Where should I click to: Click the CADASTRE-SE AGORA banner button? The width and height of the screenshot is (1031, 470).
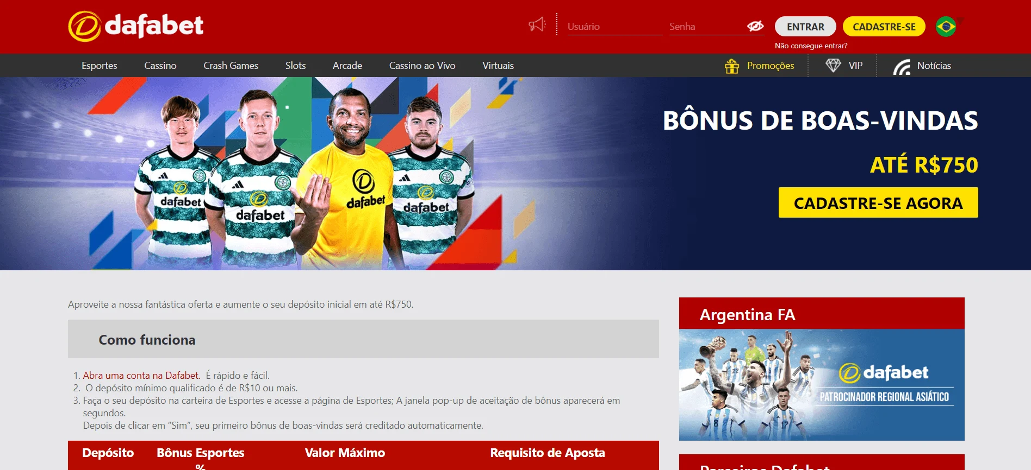(x=878, y=202)
